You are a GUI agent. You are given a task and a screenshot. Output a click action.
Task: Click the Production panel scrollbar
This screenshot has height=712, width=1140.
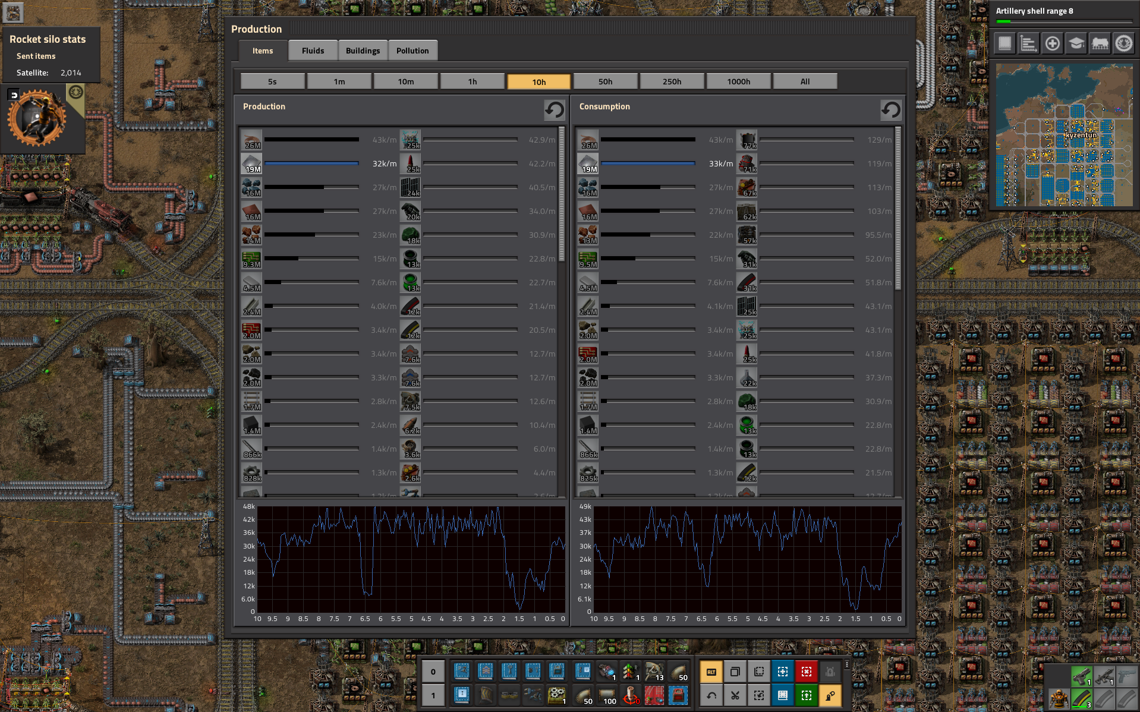561,193
